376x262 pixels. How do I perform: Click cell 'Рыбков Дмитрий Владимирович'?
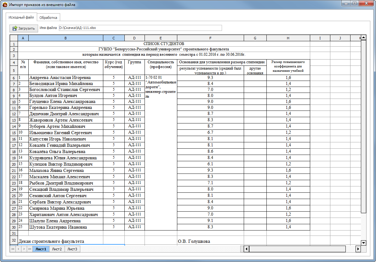click(66, 183)
